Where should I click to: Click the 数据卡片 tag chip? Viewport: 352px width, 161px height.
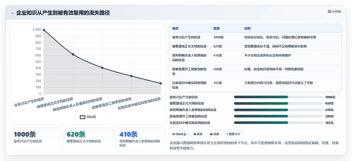click(233, 134)
